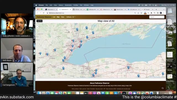Click the Search input field

(x=157, y=17)
